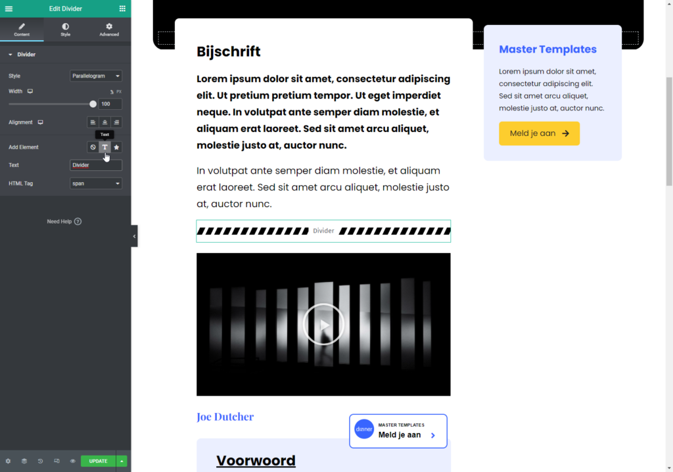The height and width of the screenshot is (472, 673).
Task: Click the yellow Meld je aan button
Action: pyautogui.click(x=539, y=133)
